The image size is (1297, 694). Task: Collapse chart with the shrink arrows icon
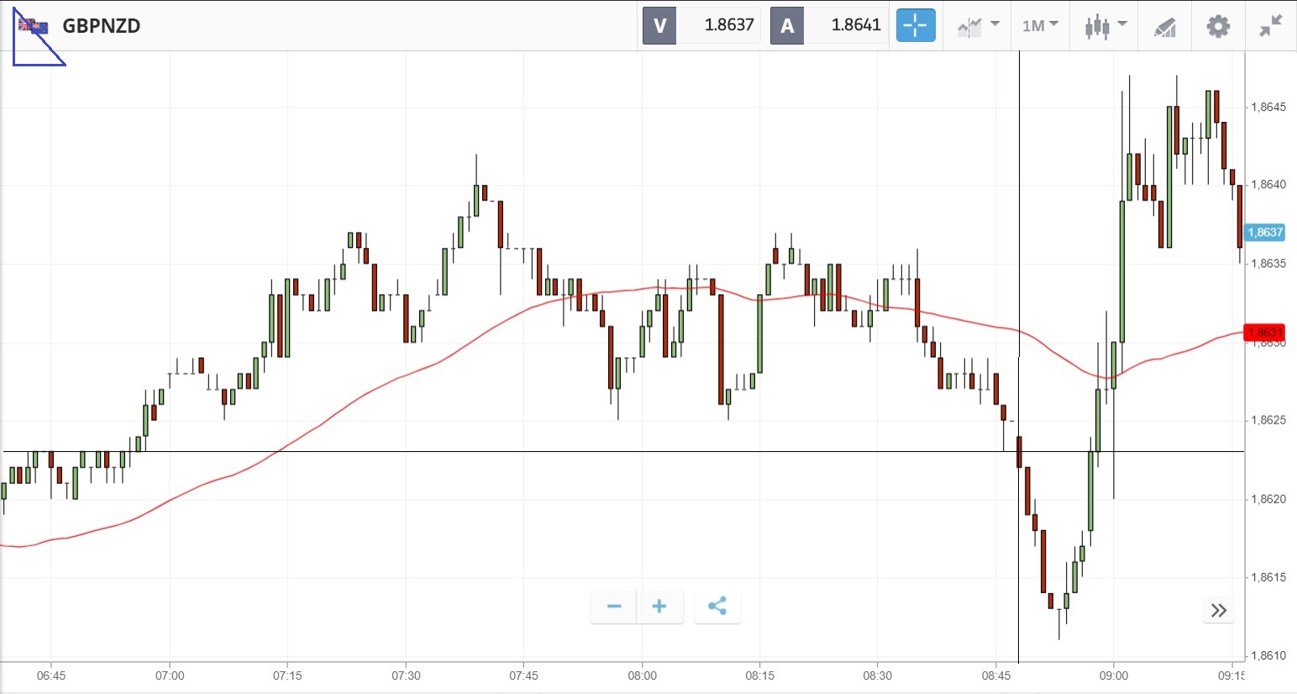tap(1270, 26)
